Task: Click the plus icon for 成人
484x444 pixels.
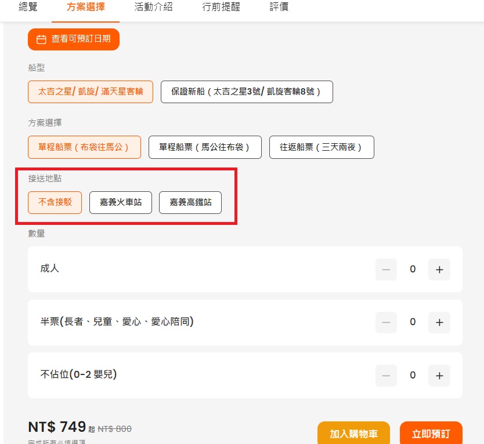Action: [439, 270]
